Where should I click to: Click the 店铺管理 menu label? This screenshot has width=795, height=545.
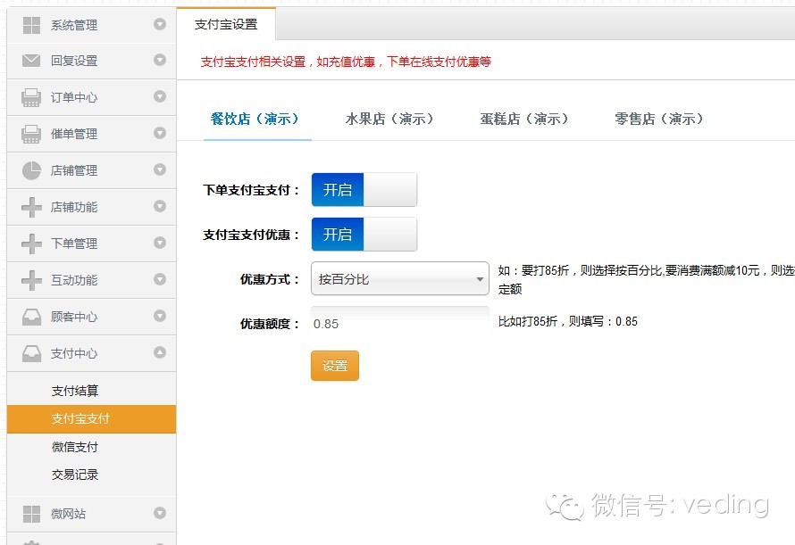tap(74, 170)
